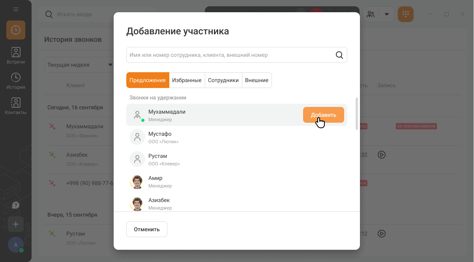Play the recording for Рустам call
474x262 pixels.
pyautogui.click(x=381, y=234)
